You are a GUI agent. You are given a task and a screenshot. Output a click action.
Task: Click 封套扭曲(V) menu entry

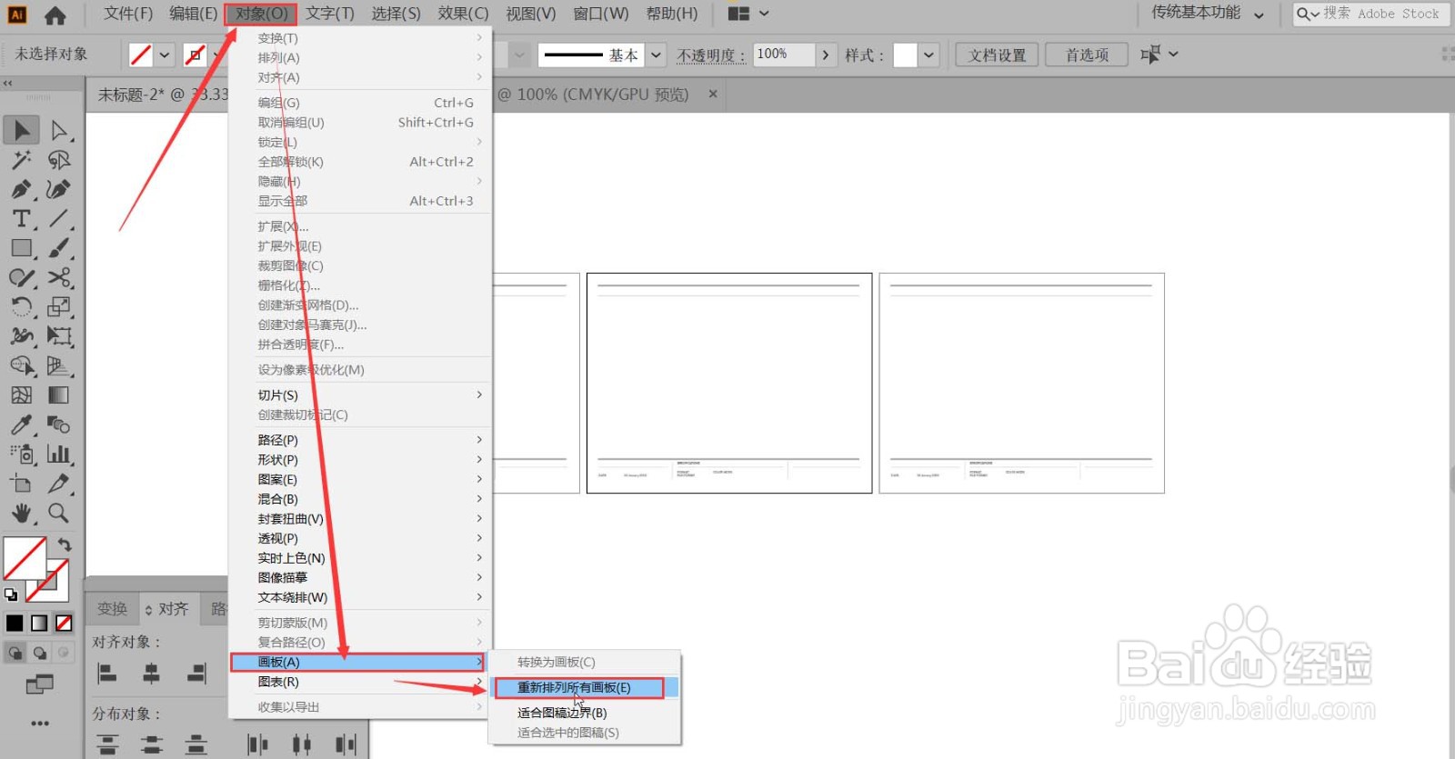pos(358,519)
